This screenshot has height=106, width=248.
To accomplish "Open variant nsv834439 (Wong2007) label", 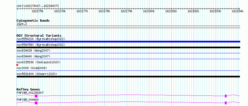I will (x=33, y=51).
